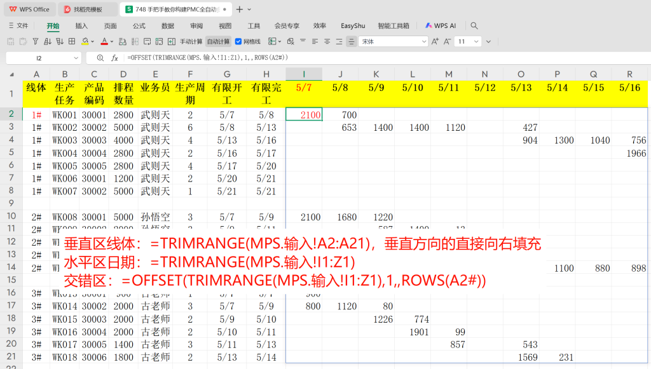The height and width of the screenshot is (369, 651).
Task: Align text to the top
Action: tap(303, 41)
